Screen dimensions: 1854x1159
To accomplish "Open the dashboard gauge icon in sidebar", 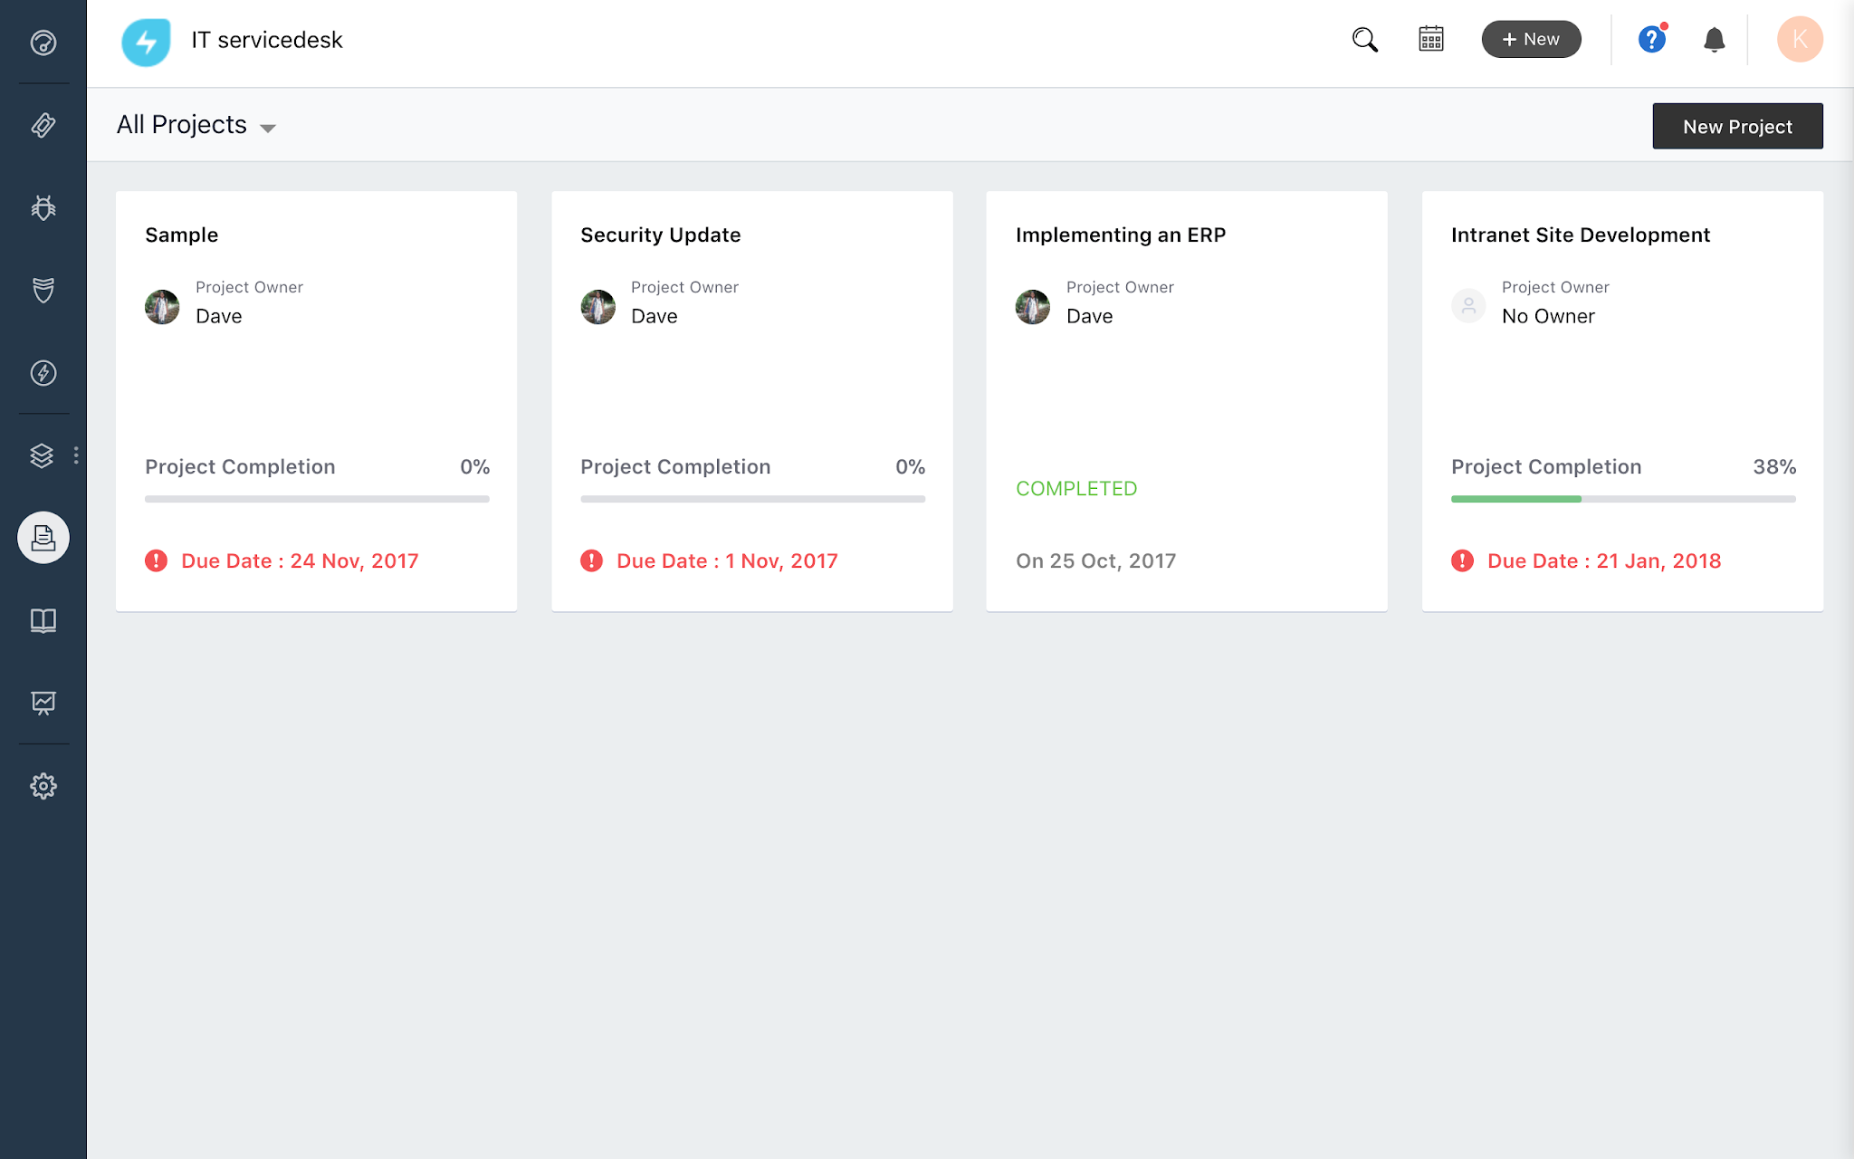I will (43, 43).
